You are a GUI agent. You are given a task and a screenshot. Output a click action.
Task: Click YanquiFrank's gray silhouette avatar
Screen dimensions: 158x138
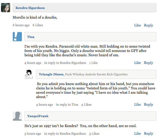[x=17, y=116]
